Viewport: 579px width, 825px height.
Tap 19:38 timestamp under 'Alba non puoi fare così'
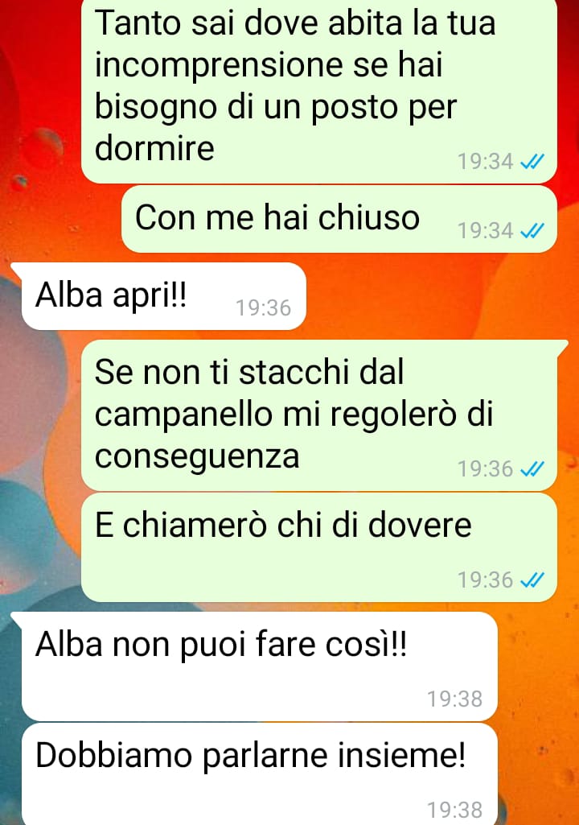[454, 699]
